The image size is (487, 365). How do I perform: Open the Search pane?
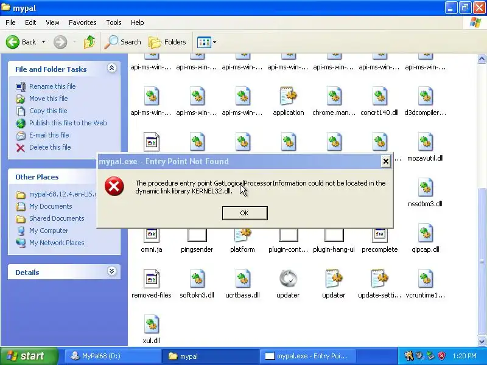[x=123, y=42]
